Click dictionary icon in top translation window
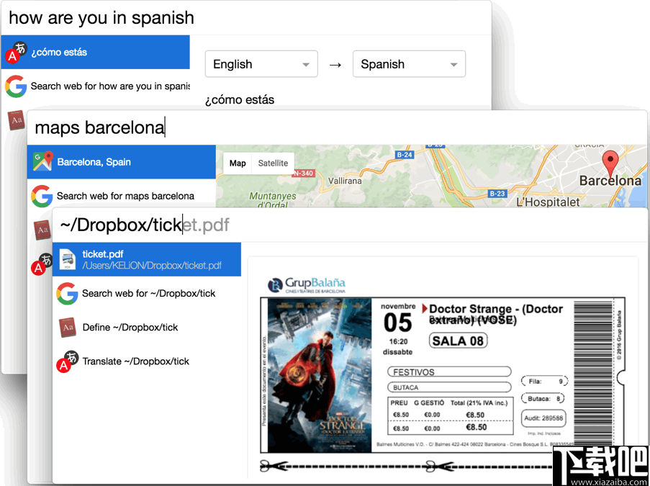 16,120
